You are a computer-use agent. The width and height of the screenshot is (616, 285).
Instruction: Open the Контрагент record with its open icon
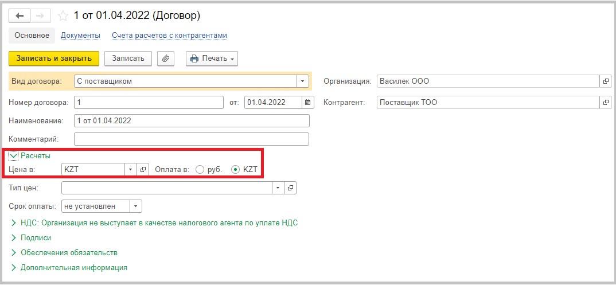(606, 103)
